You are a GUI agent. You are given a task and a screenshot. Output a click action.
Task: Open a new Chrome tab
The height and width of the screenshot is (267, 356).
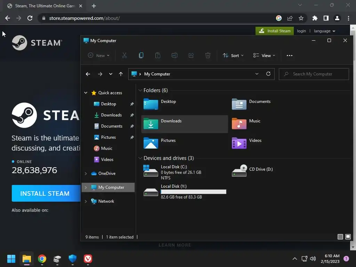point(94,6)
